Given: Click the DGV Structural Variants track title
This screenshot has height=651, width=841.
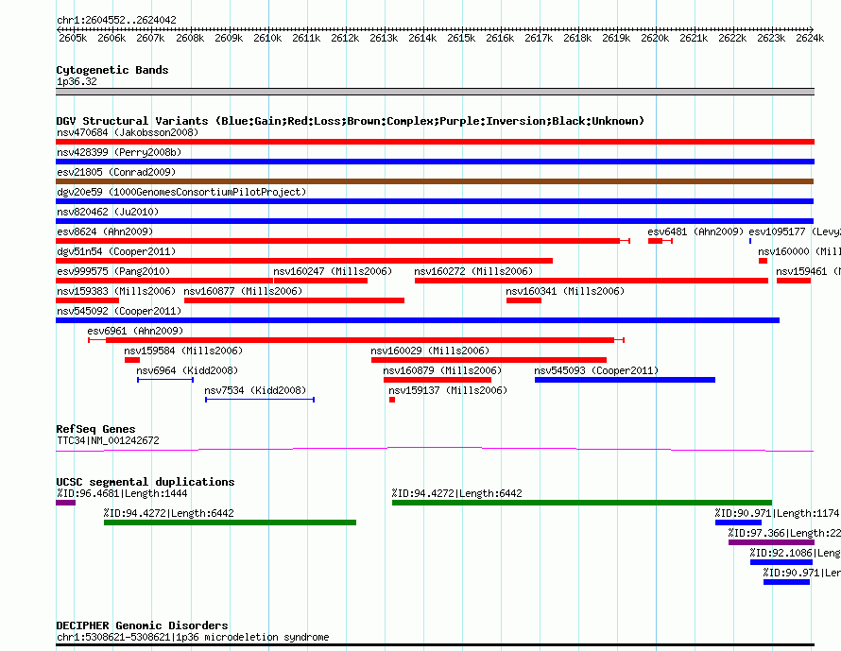Looking at the screenshot, I should [351, 121].
